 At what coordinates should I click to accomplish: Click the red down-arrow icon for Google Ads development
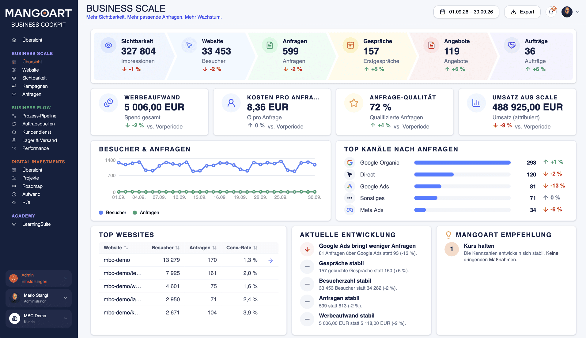pyautogui.click(x=307, y=249)
